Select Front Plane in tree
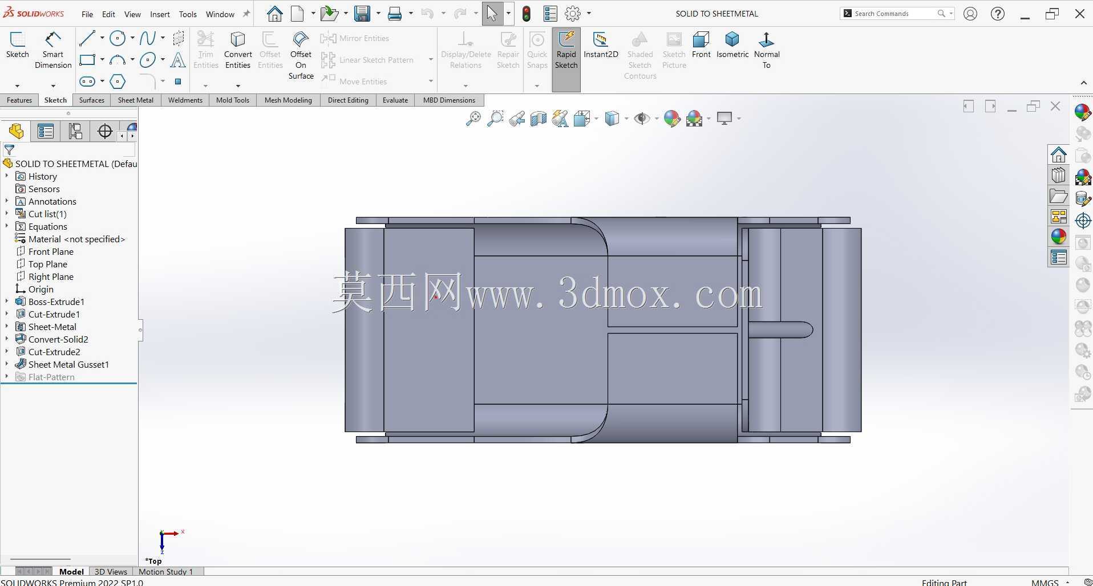 [51, 251]
